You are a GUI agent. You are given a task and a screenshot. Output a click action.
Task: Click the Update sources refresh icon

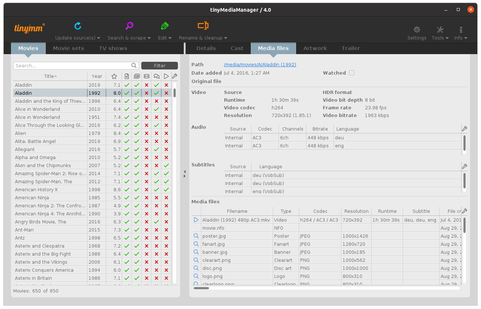(78, 26)
